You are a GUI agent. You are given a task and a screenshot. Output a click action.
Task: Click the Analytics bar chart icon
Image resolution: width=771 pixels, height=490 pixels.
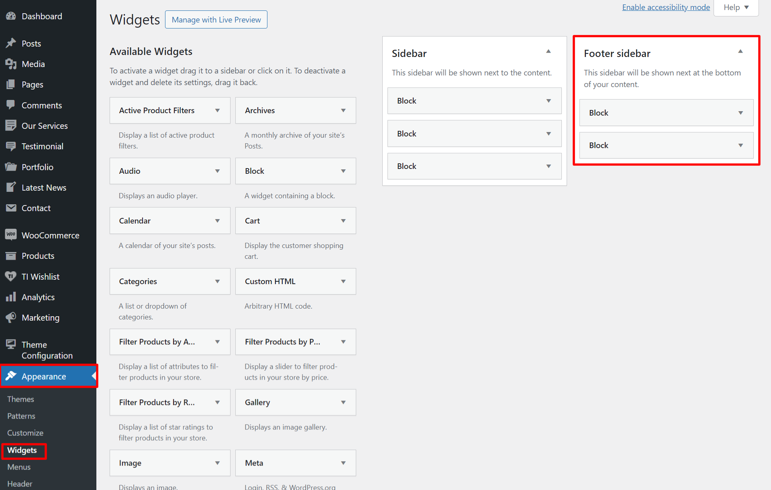11,297
